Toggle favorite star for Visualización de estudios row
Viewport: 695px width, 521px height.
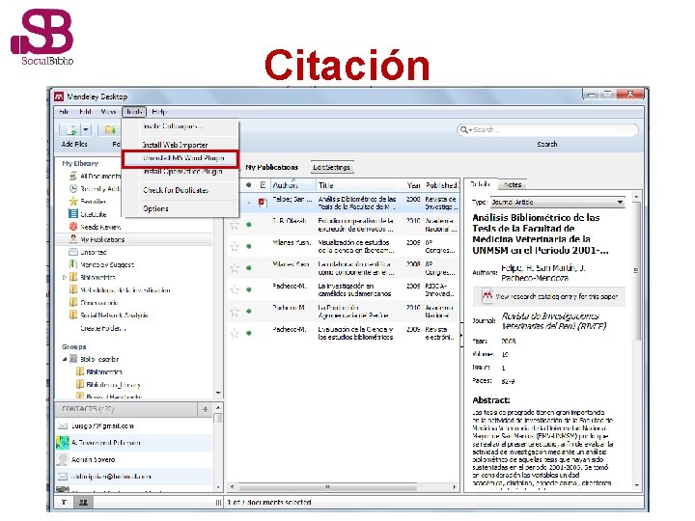[235, 246]
